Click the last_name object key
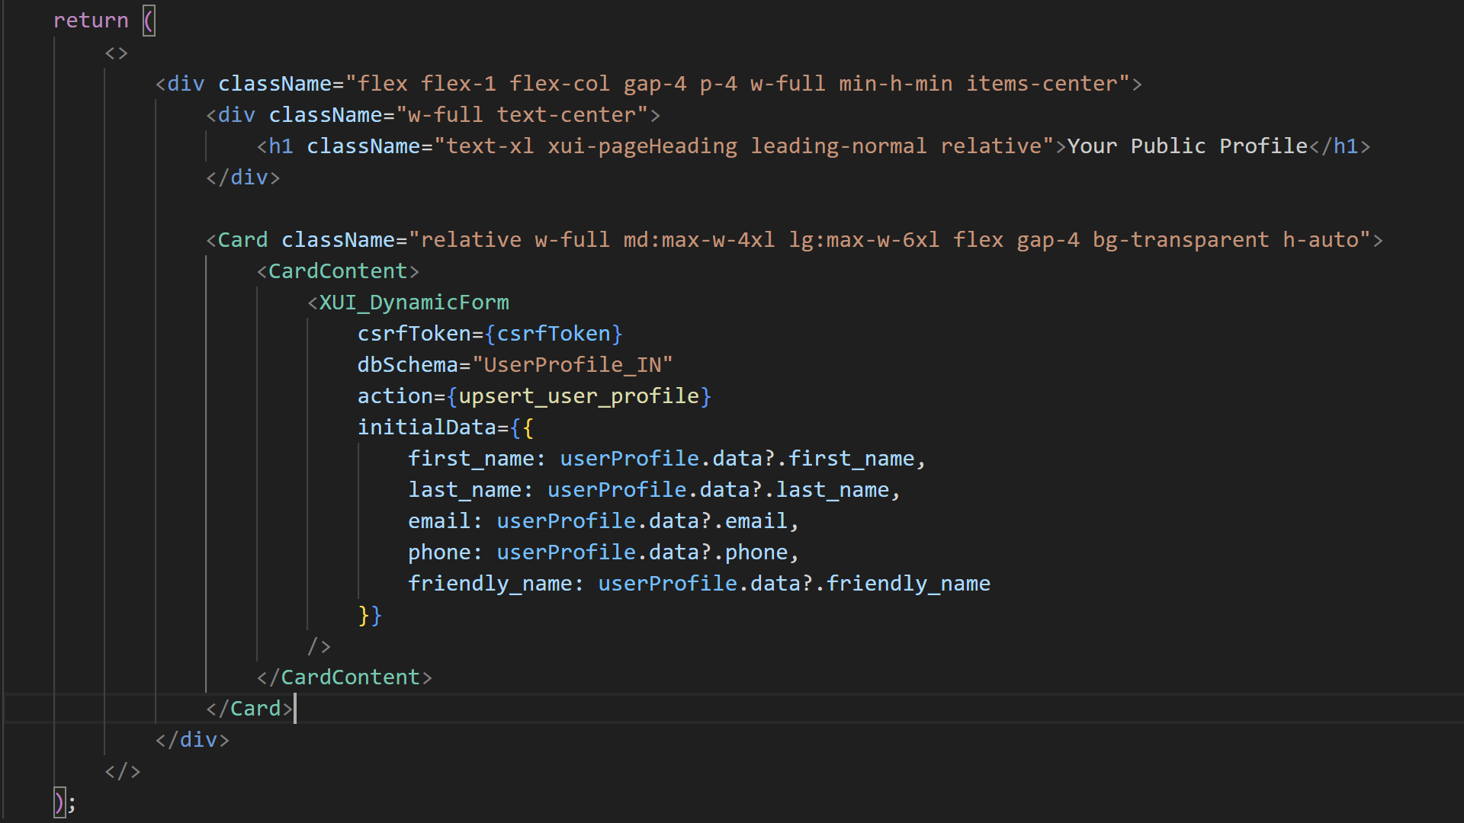This screenshot has height=823, width=1464. pos(465,490)
